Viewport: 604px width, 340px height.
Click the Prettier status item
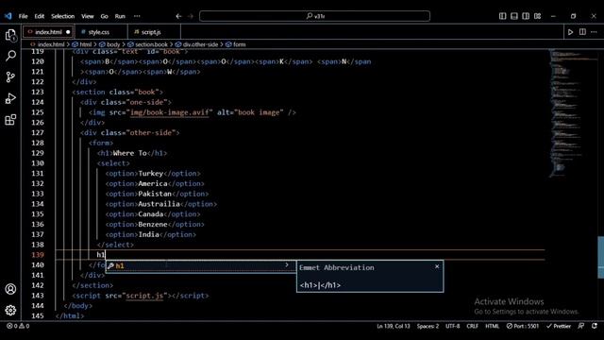[x=559, y=326]
